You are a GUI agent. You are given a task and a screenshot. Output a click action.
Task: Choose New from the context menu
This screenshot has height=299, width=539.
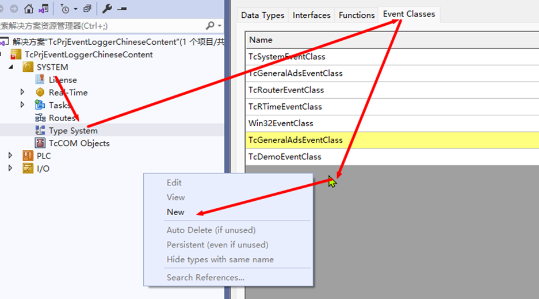(x=175, y=212)
